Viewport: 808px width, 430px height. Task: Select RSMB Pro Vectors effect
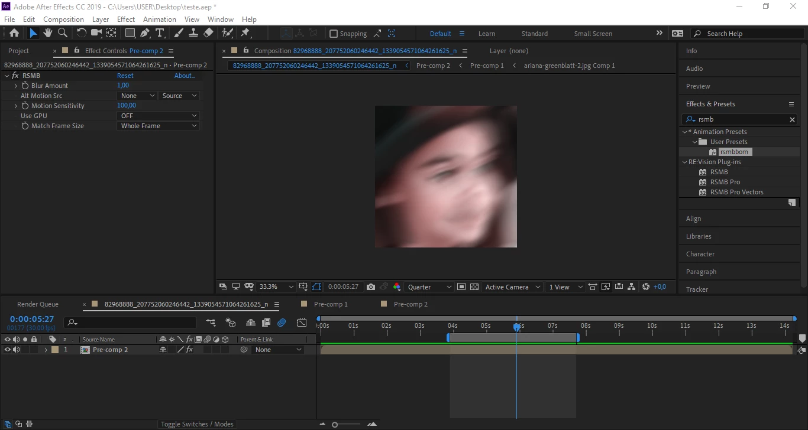(736, 192)
